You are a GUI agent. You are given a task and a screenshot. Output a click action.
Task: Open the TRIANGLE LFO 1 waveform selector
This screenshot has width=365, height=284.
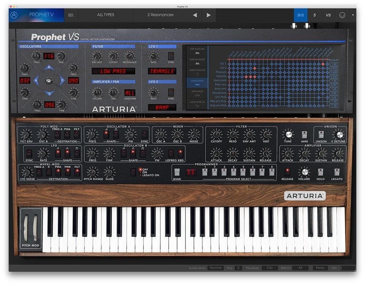tap(162, 71)
